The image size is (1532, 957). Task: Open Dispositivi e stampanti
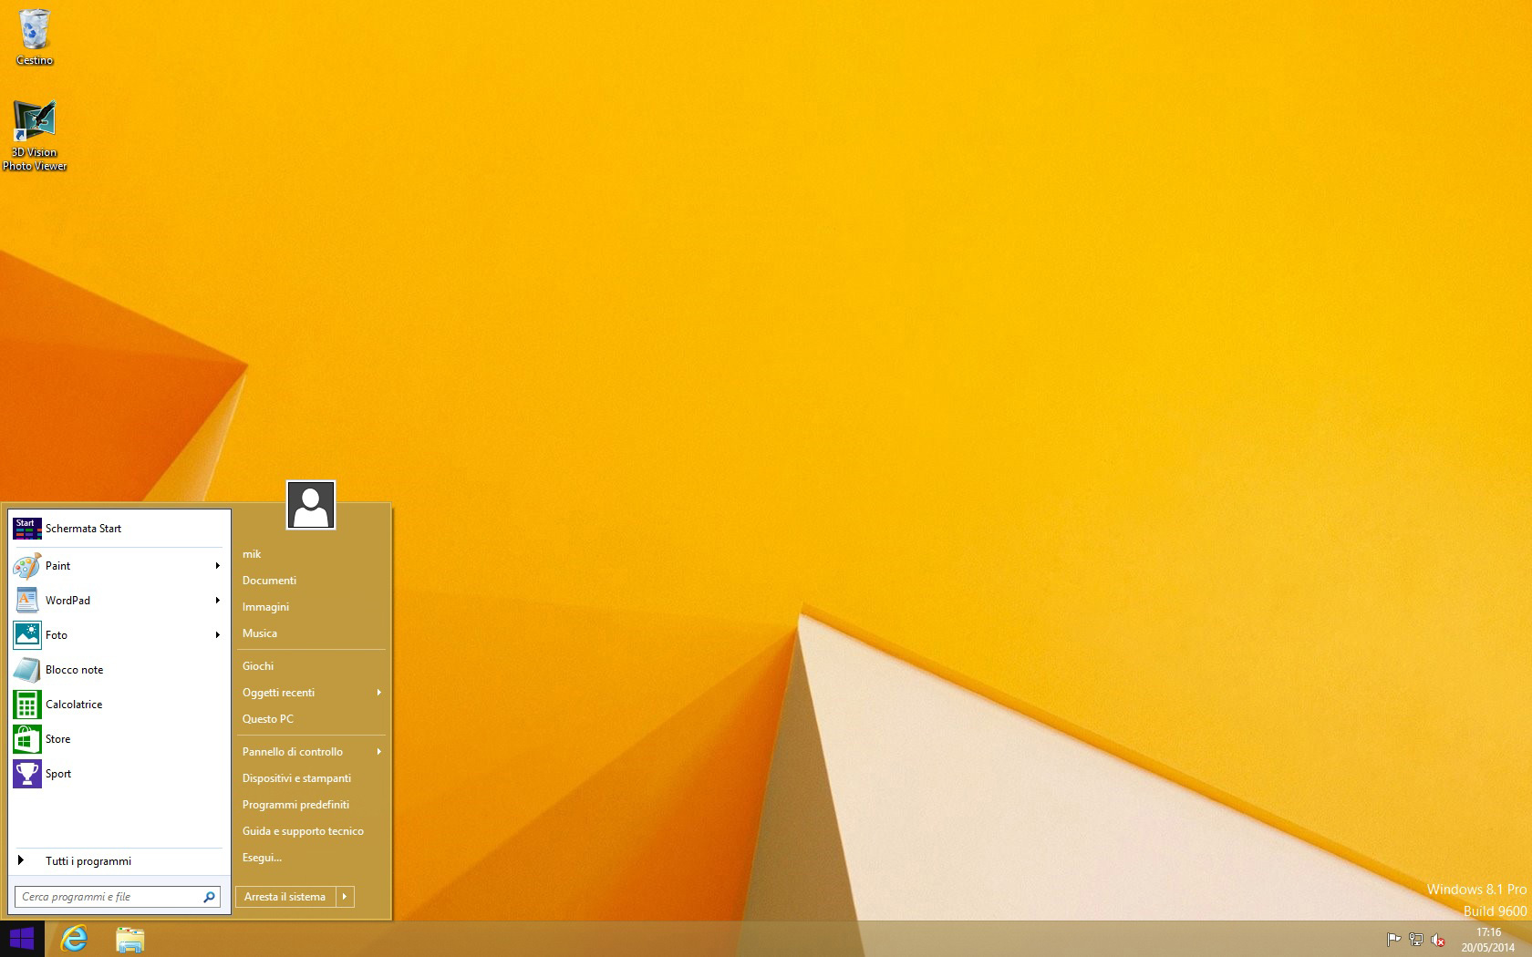(296, 778)
